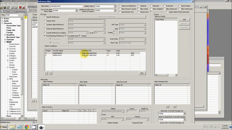Launch Chrome from the taskbar
Screen dimensions: 232x130
[26, 127]
